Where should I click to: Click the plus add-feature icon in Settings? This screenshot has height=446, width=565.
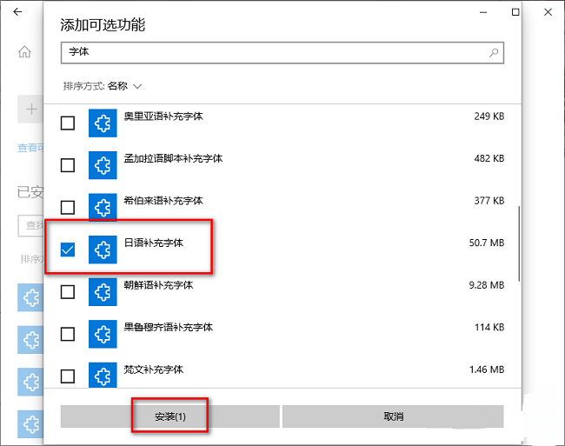click(x=31, y=110)
